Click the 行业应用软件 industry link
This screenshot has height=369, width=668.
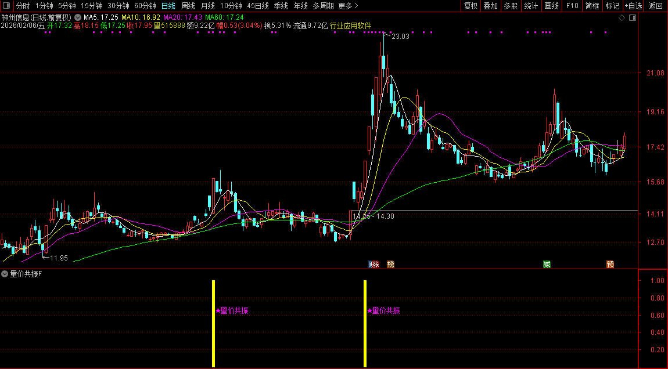[351, 26]
